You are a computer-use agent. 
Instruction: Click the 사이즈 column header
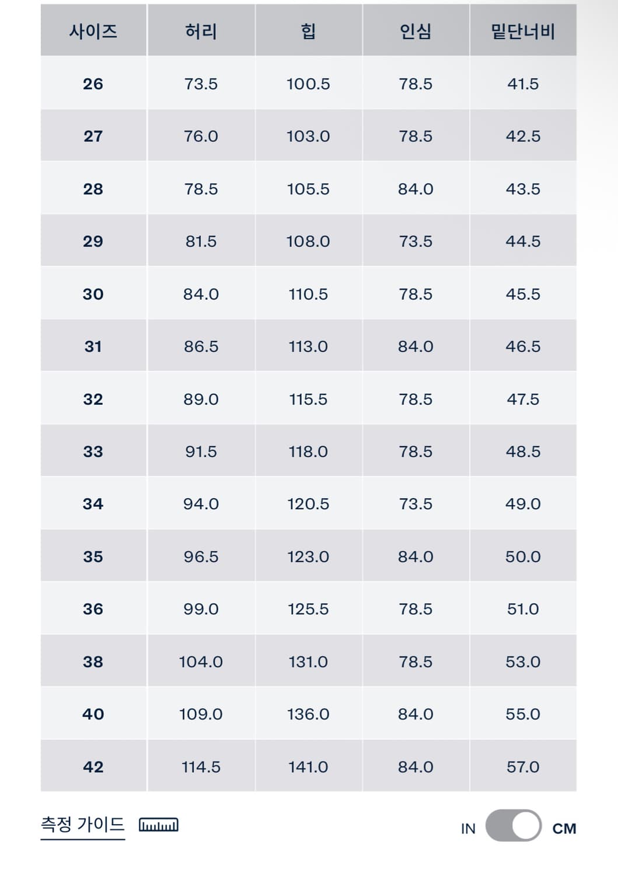(93, 30)
